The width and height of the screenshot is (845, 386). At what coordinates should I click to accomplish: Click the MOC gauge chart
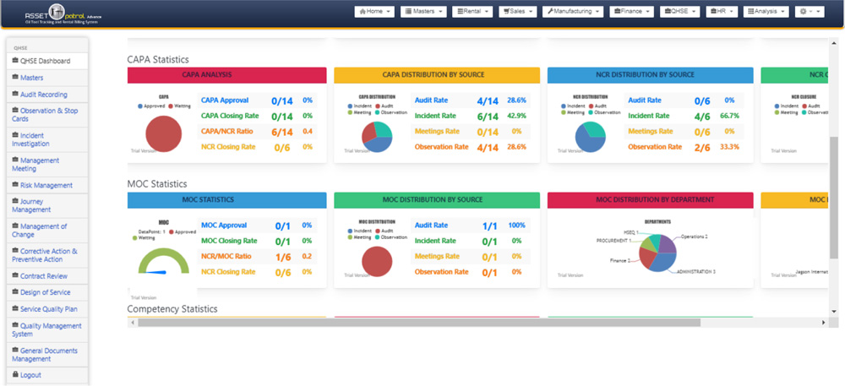point(164,265)
